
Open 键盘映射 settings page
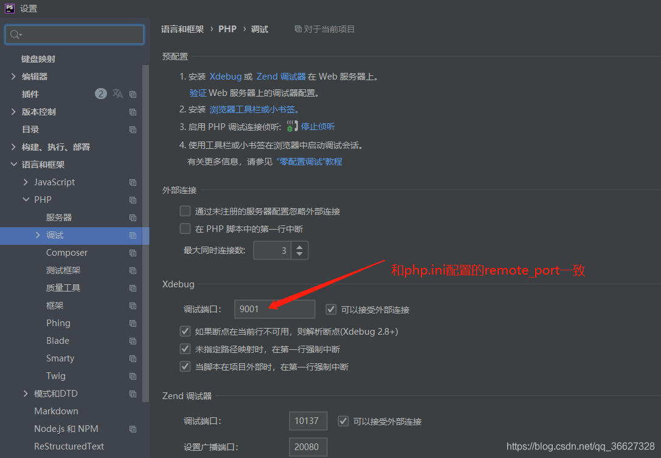(38, 59)
